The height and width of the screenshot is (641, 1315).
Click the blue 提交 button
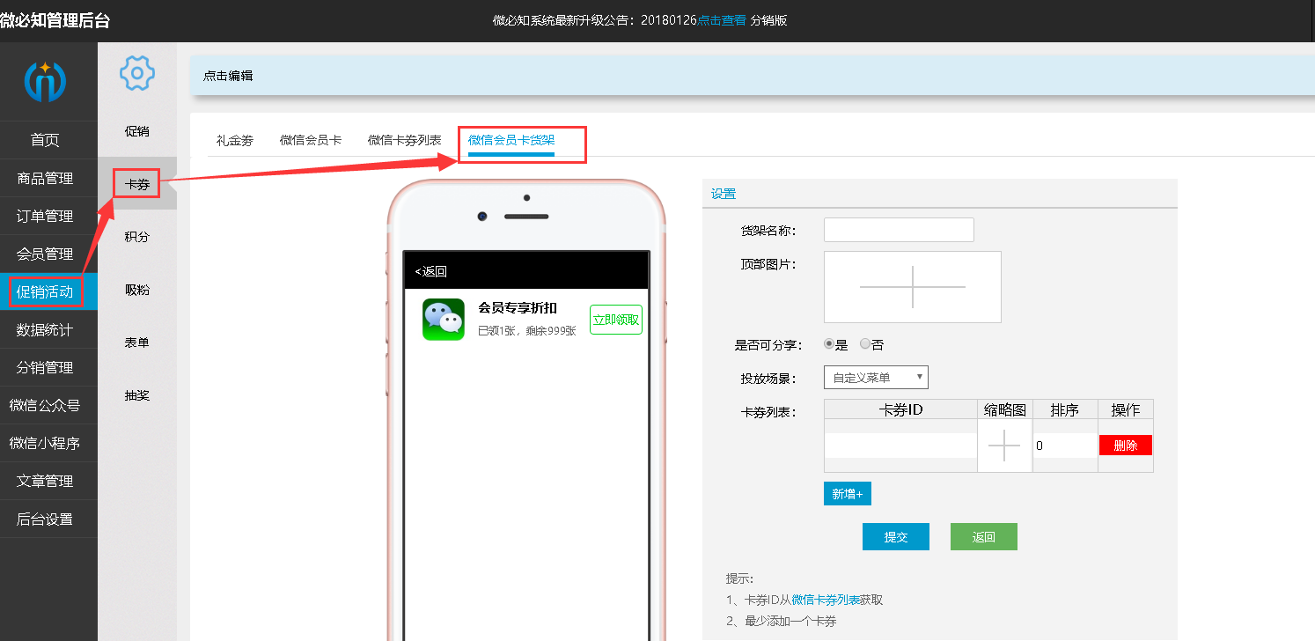pos(895,536)
